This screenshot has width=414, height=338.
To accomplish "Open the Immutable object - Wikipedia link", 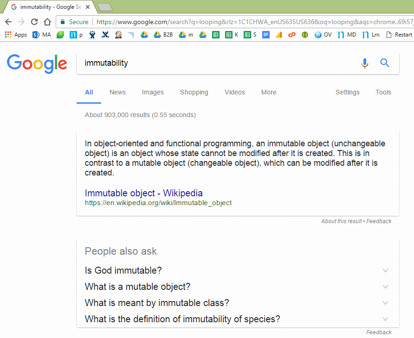I will 143,193.
